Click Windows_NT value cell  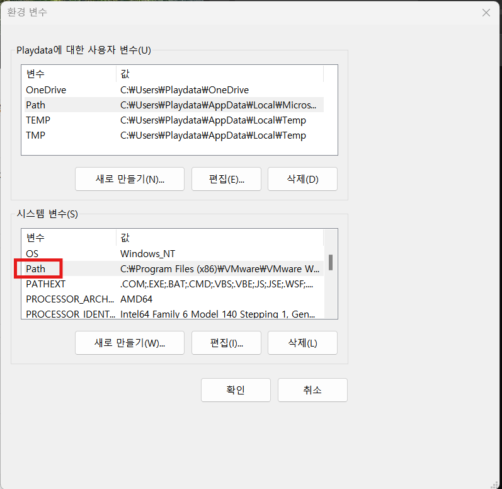pos(147,254)
